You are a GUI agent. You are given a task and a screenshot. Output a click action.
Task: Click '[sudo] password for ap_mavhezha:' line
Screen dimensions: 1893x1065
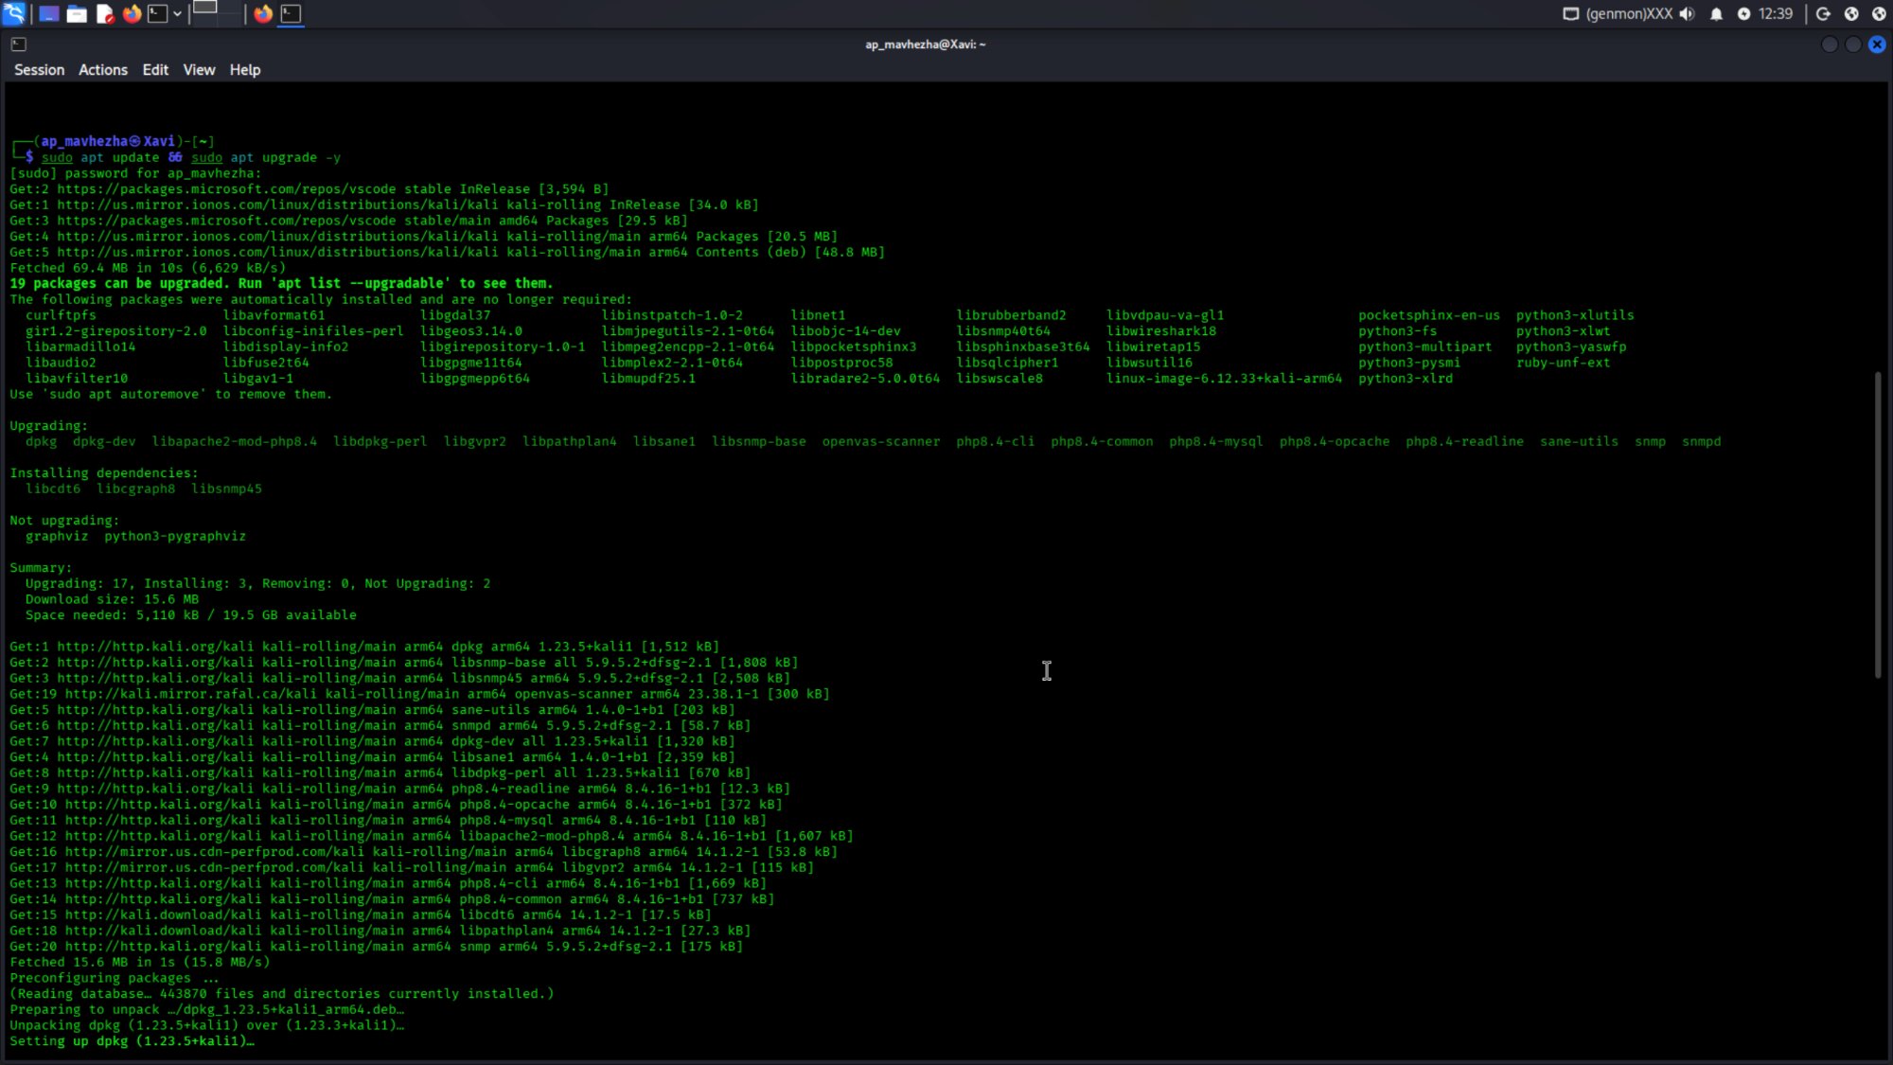(135, 173)
